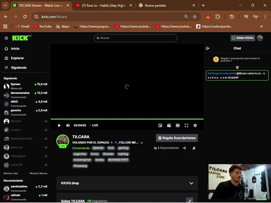This screenshot has width=271, height=203.
Task: Open Jefrain recommended channel
Action: pos(25,197)
